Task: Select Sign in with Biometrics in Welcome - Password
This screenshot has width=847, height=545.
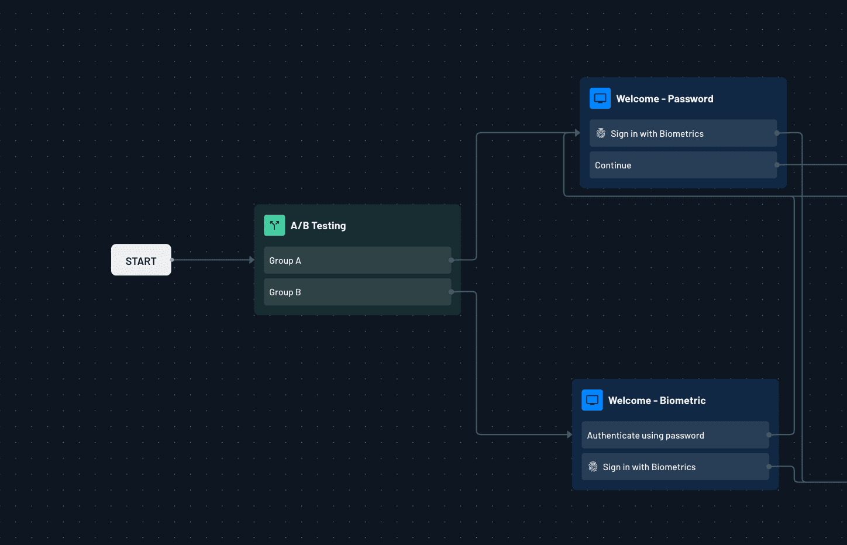Action: tap(683, 133)
